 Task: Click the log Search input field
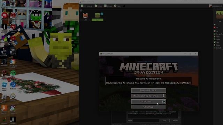click(146, 120)
